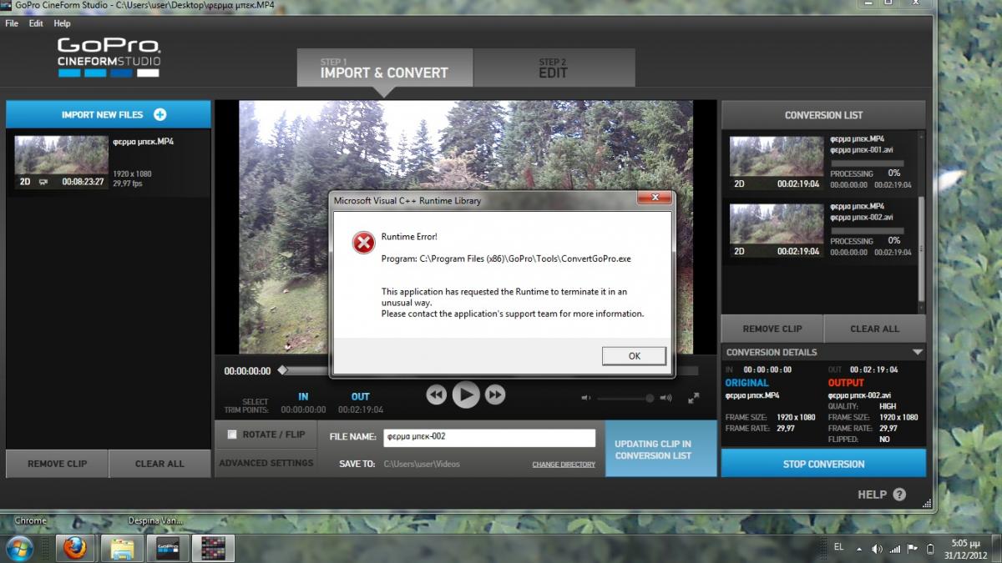This screenshot has width=1002, height=563.
Task: Click the φερμα μπεκ-002.avi progress bar
Action: (867, 230)
